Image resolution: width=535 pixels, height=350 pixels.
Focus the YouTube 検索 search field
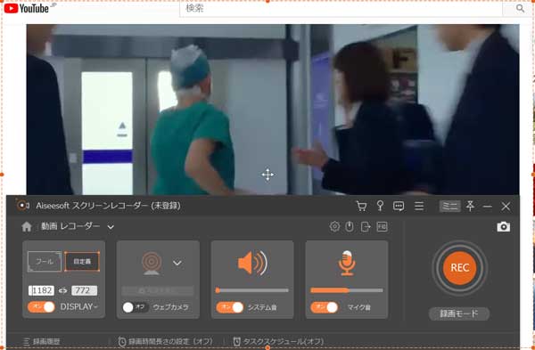[342, 9]
